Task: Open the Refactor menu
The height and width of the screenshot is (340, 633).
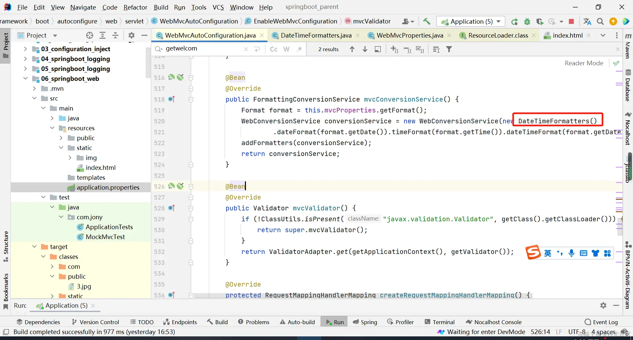Action: click(x=135, y=7)
